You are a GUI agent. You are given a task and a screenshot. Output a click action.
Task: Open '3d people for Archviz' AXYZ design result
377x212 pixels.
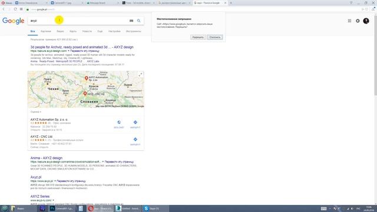point(82,47)
